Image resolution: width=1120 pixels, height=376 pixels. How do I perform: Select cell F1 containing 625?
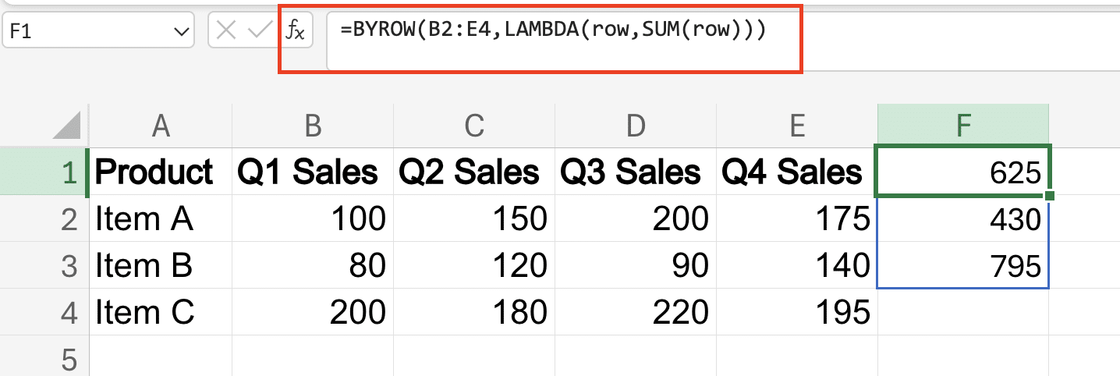[963, 171]
